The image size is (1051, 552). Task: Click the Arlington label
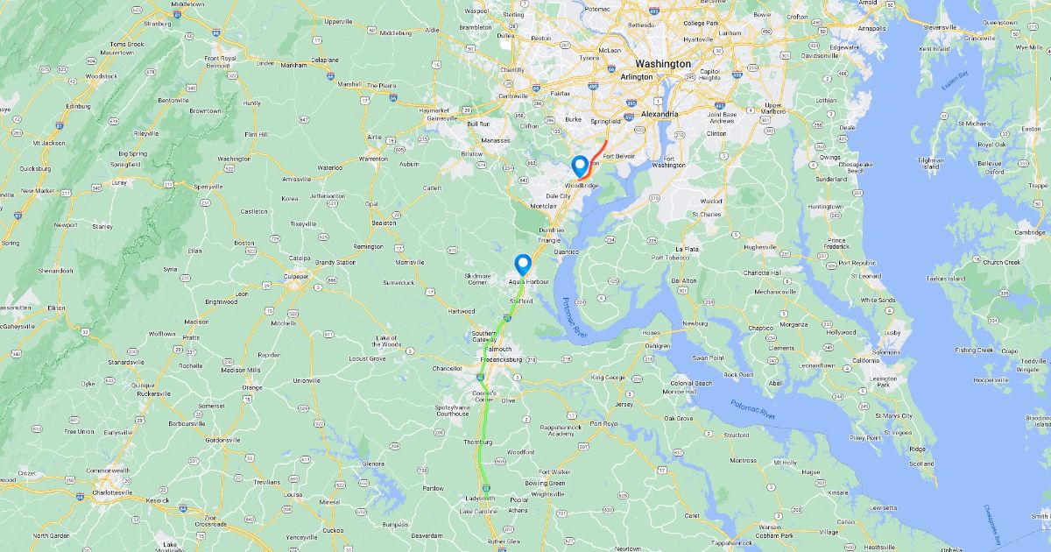pyautogui.click(x=636, y=77)
